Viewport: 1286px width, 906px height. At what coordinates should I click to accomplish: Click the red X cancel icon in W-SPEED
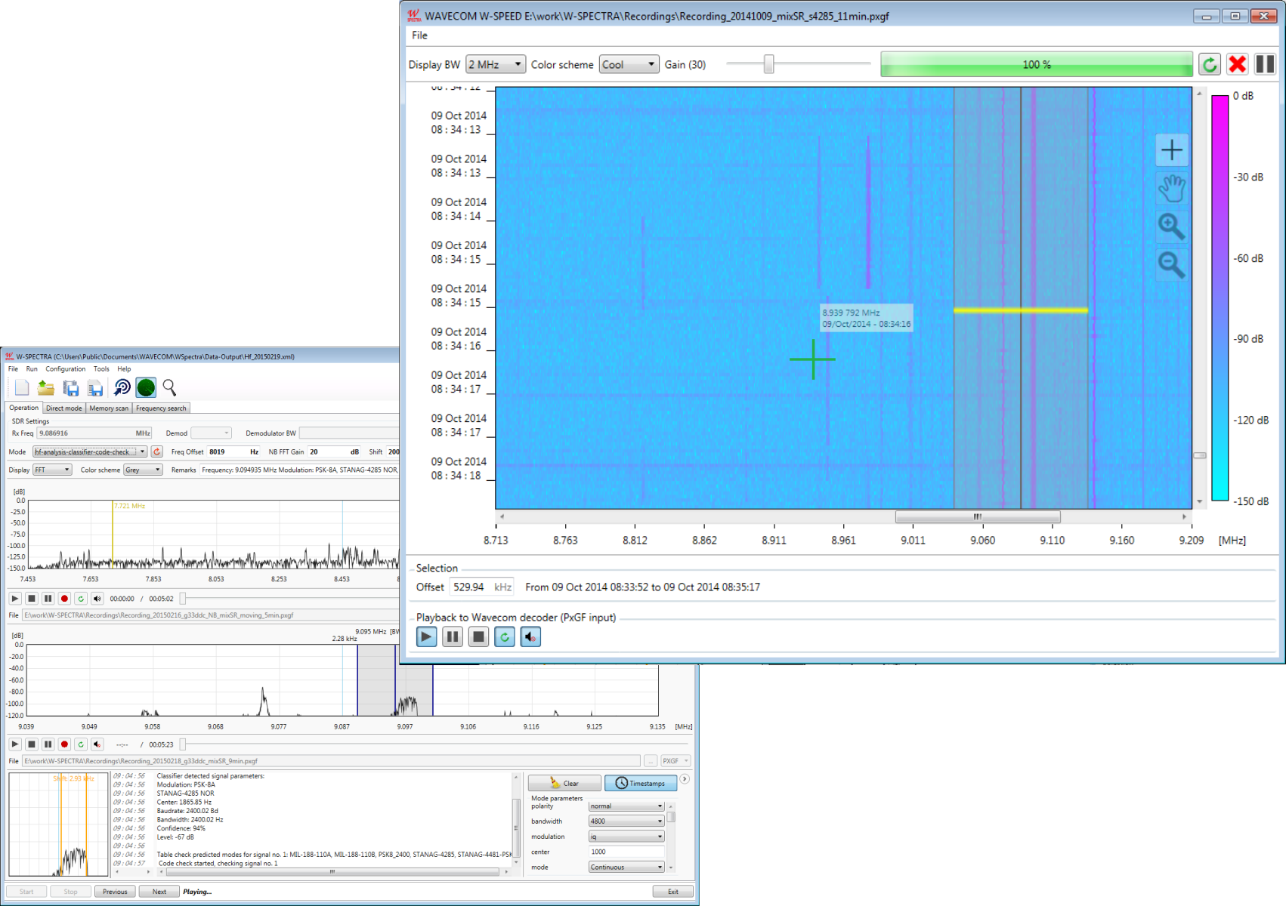(x=1237, y=64)
